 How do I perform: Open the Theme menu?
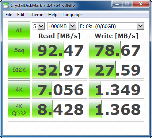37,15
